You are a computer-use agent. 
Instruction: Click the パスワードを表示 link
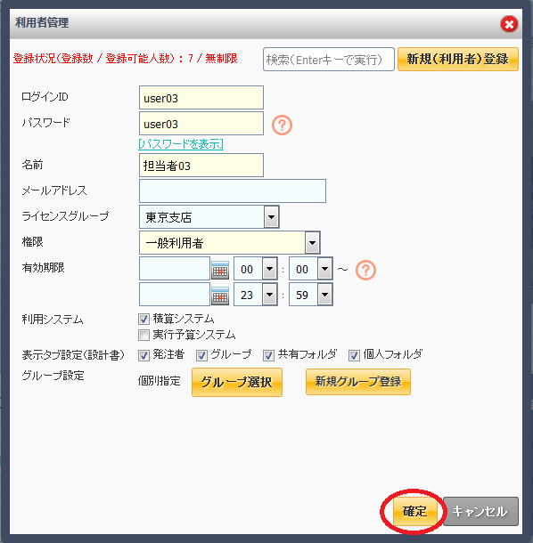(x=181, y=143)
